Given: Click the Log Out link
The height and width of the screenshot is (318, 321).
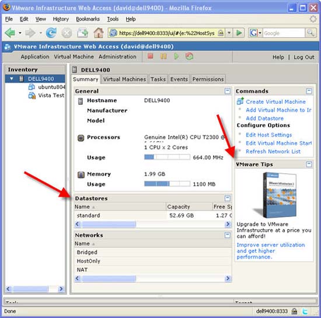Looking at the screenshot, I should (x=304, y=57).
